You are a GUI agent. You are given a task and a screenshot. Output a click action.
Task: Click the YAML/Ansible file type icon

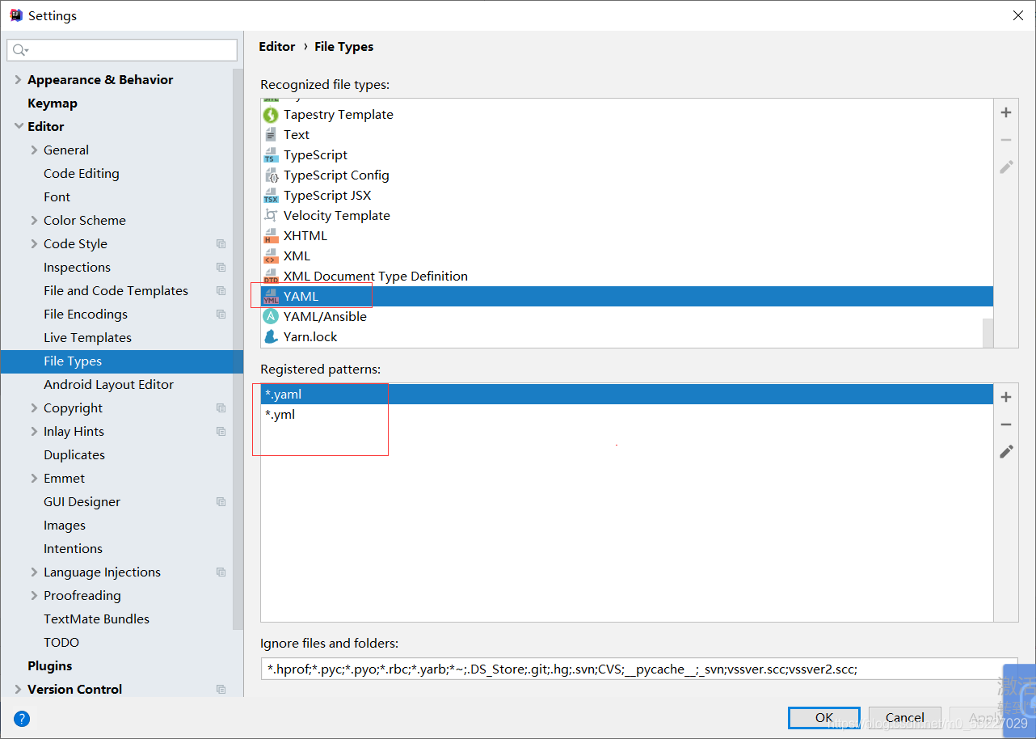click(x=271, y=317)
